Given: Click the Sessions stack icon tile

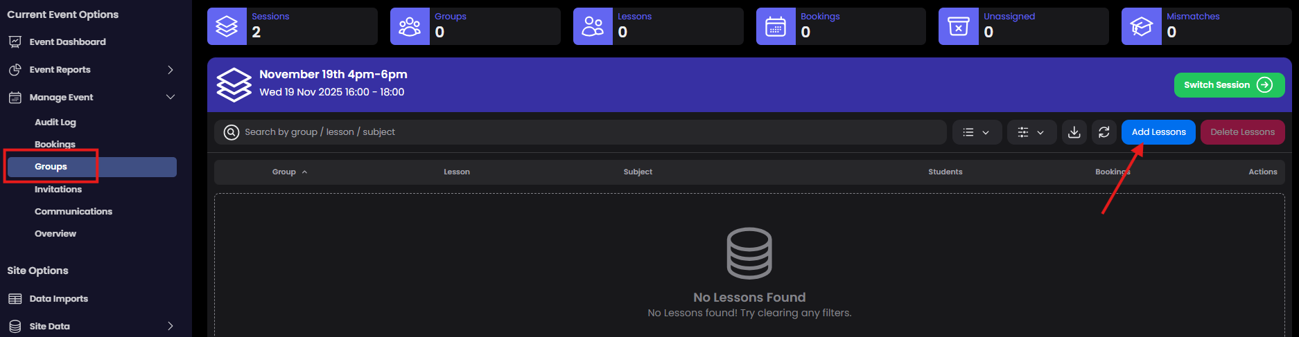Looking at the screenshot, I should [x=227, y=26].
